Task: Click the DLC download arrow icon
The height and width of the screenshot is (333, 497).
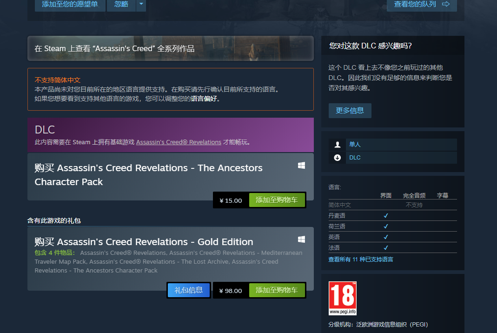Action: (337, 158)
